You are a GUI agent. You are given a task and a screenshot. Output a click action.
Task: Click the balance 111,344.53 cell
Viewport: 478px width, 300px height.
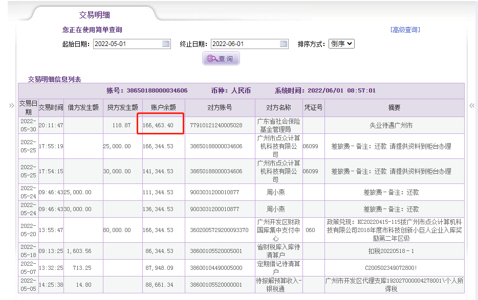coord(163,192)
